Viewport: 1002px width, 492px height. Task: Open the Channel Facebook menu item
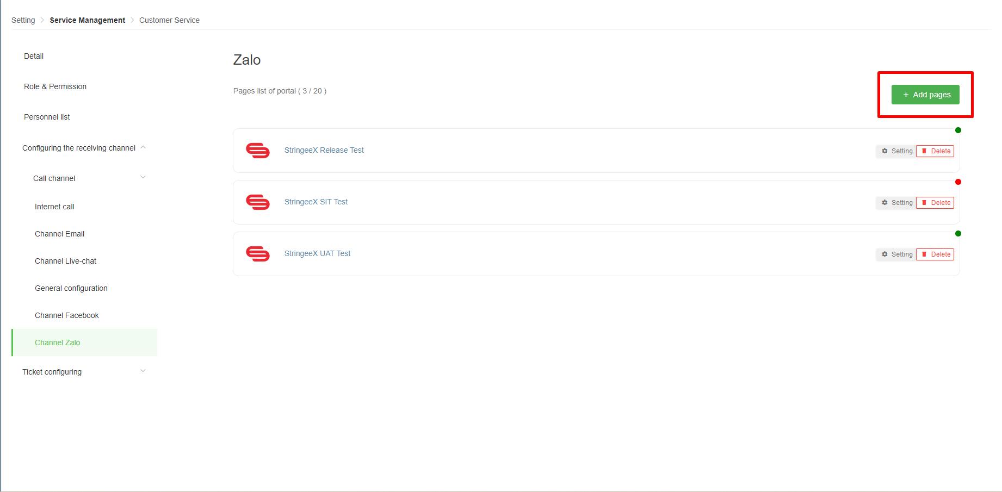click(x=67, y=315)
